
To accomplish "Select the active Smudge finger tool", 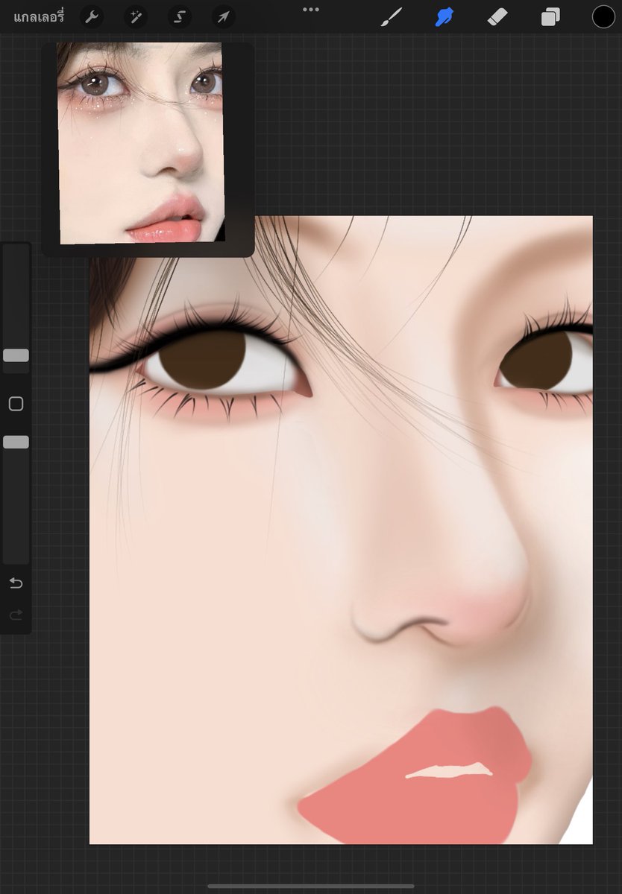I will click(444, 16).
